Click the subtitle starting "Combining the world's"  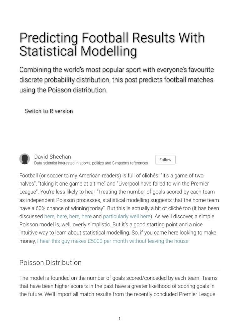tap(116, 80)
